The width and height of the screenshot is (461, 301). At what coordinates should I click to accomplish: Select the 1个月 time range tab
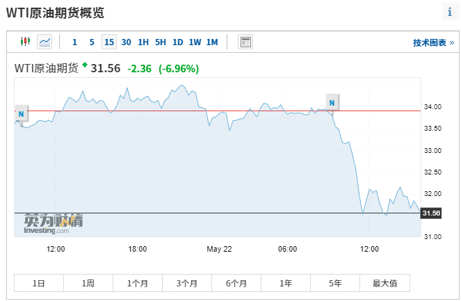138,283
